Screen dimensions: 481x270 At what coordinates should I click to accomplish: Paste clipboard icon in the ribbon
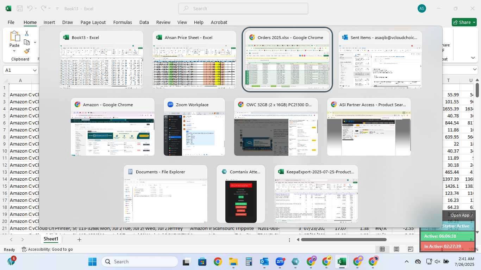[x=14, y=36]
